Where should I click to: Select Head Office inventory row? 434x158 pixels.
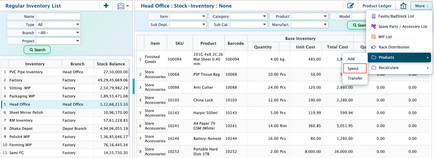point(65,104)
